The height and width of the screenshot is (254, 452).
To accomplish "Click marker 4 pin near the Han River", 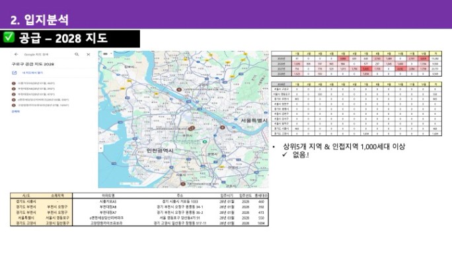I will point(222,127).
